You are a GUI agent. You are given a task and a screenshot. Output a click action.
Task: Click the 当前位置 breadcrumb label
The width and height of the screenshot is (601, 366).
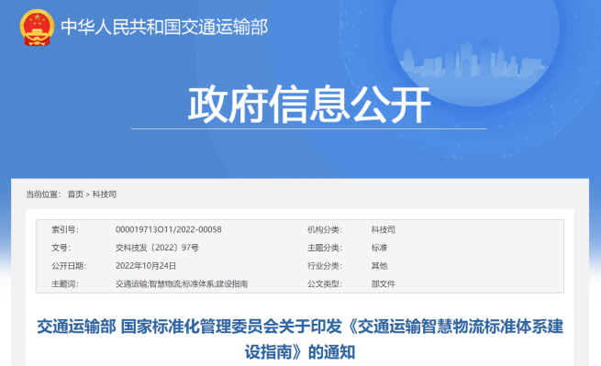43,194
